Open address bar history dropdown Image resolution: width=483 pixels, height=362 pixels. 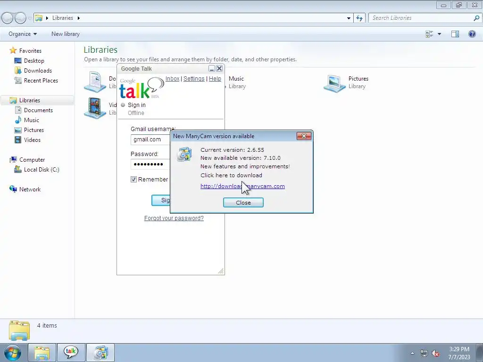point(349,18)
